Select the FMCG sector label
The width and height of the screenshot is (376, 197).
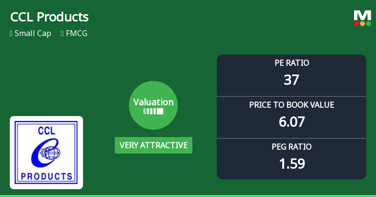[x=77, y=34]
